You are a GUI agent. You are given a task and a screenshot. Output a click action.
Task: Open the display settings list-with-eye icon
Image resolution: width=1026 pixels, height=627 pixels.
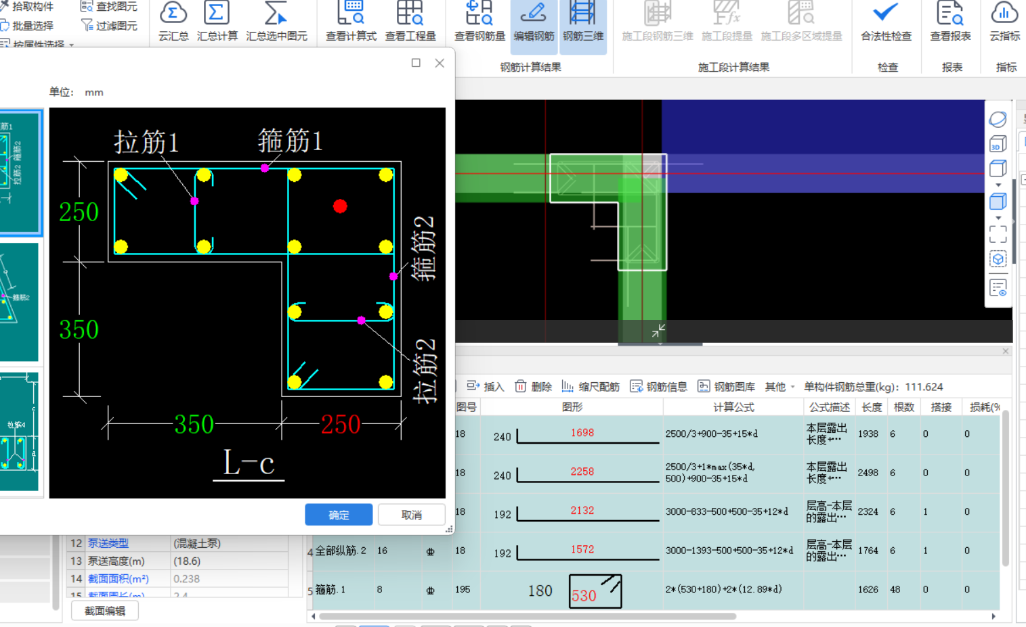pyautogui.click(x=998, y=288)
